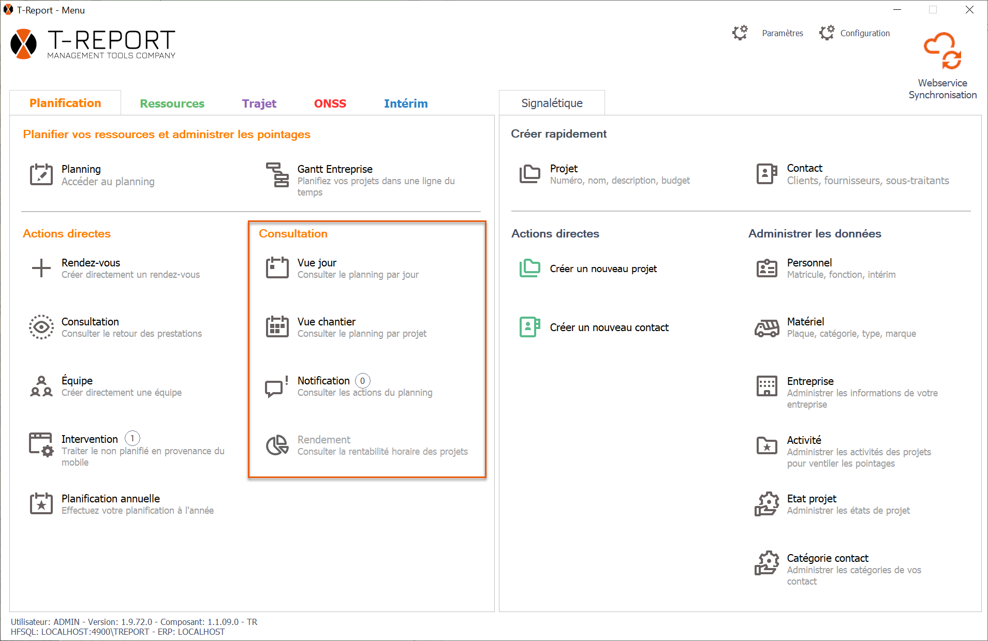
Task: Switch to the Trajet tab
Action: pos(259,103)
